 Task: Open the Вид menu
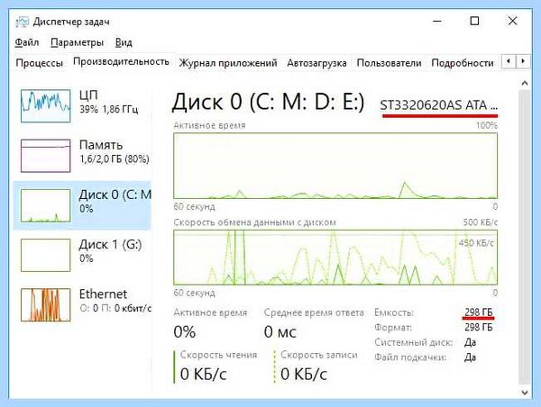click(124, 42)
